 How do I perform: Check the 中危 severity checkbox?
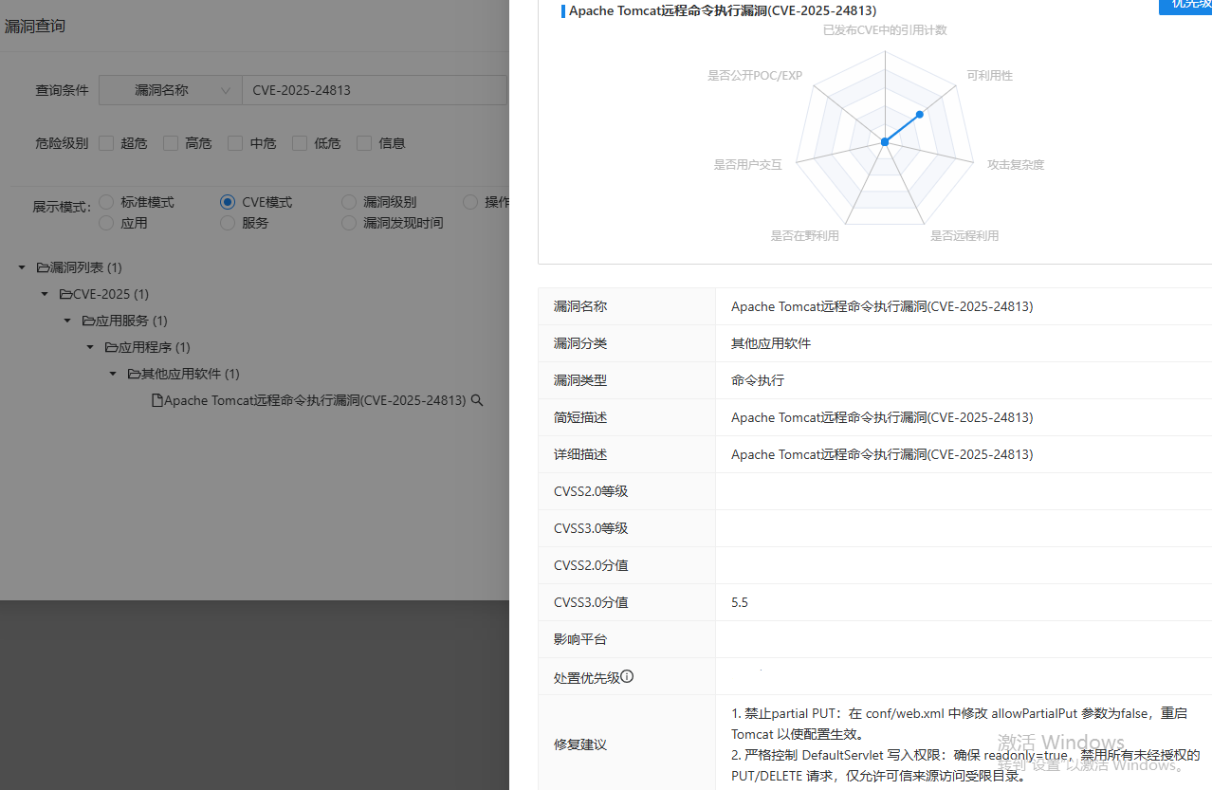234,142
